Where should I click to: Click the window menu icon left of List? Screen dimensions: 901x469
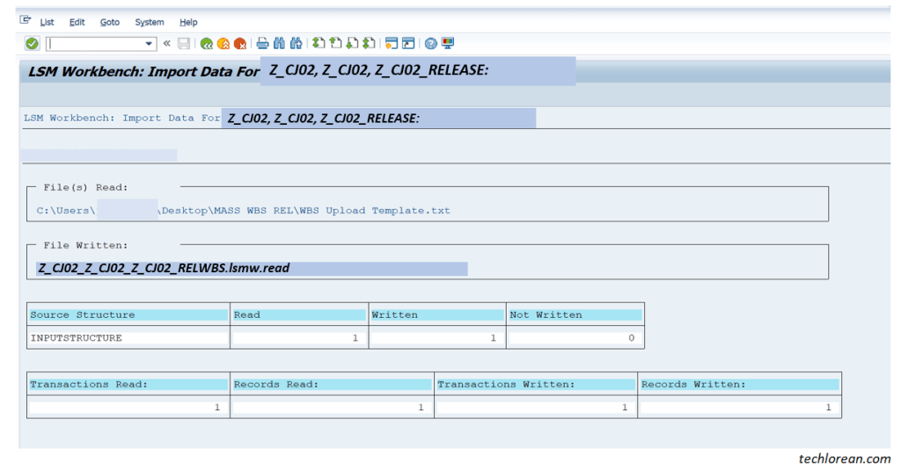click(26, 20)
